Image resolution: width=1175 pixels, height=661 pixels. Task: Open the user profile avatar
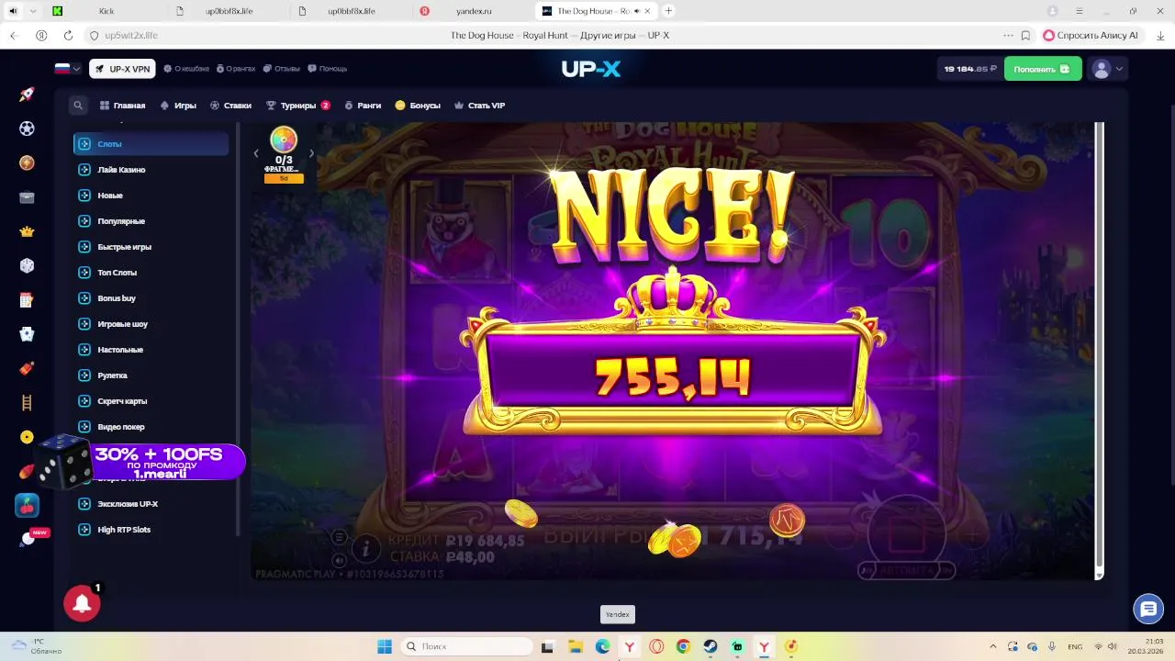[1102, 69]
